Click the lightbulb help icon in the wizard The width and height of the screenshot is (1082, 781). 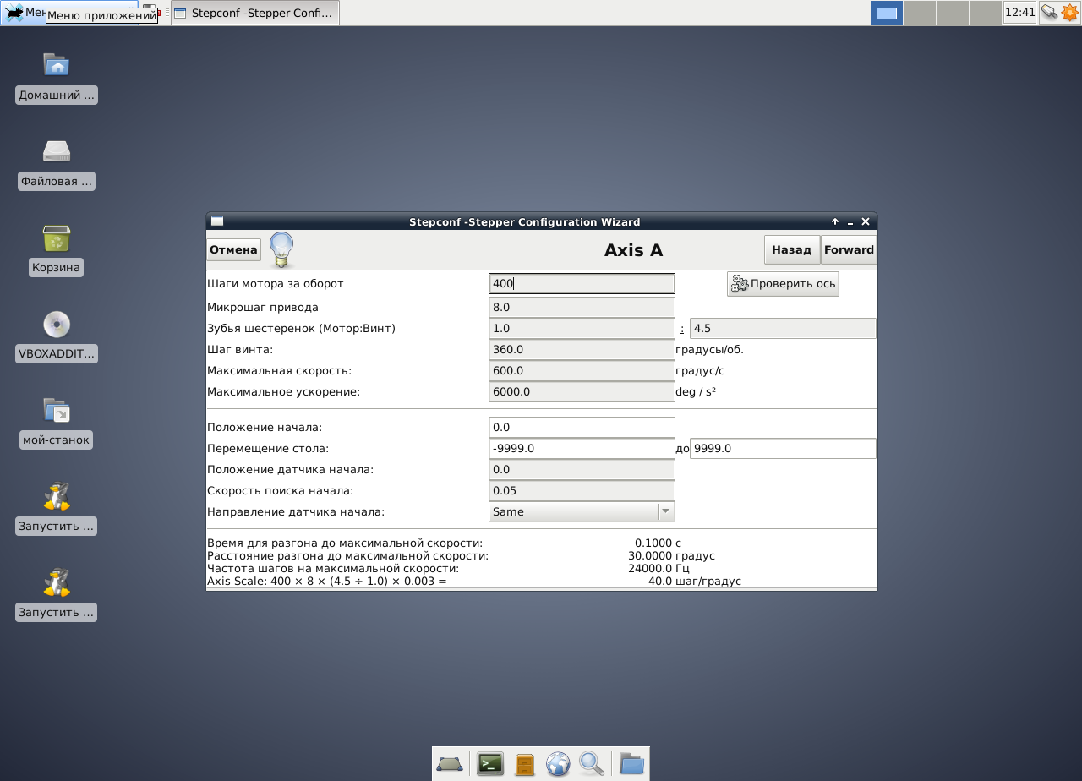(x=281, y=250)
